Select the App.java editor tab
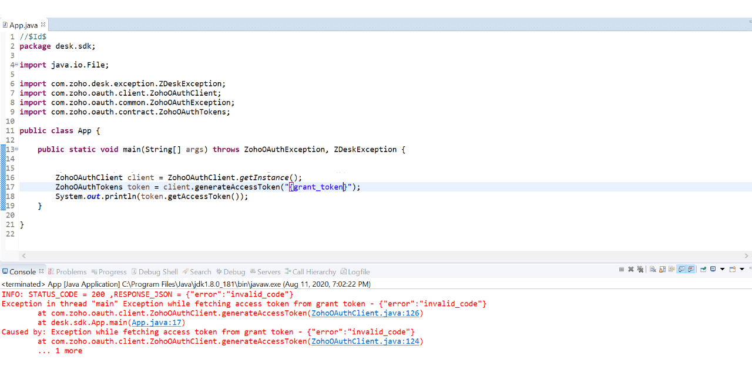 23,25
